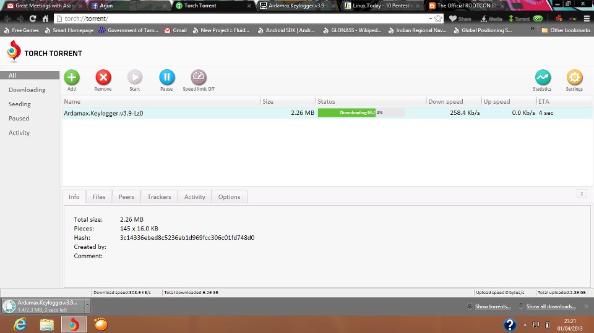
Task: Sort list by Up speed column
Action: click(509, 101)
